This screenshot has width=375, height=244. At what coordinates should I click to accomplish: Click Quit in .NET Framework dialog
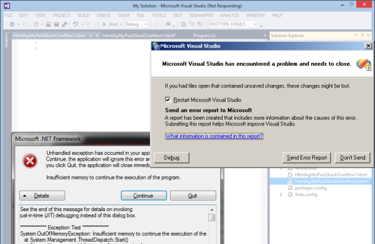click(x=193, y=196)
